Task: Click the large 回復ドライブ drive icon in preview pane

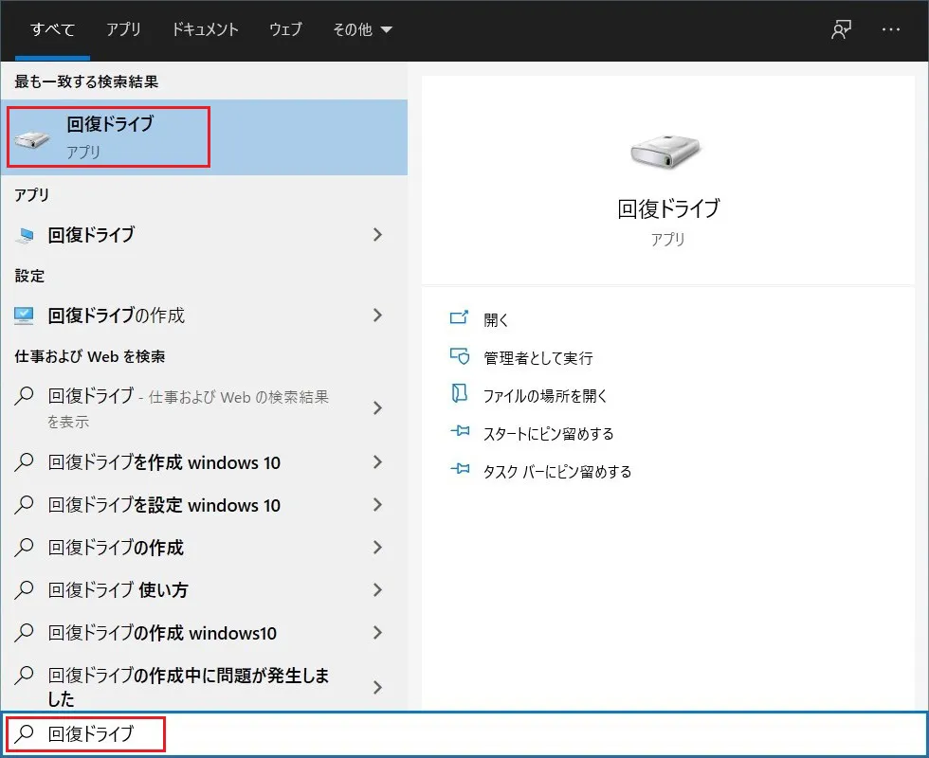Action: [665, 151]
